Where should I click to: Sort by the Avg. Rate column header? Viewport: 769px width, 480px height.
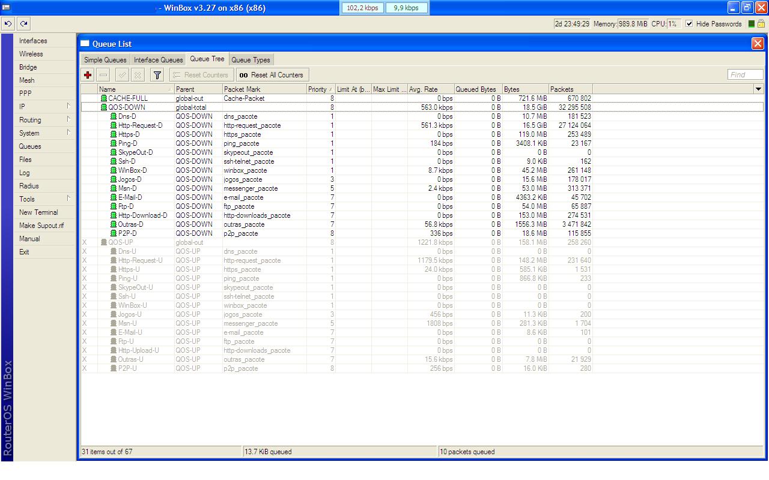pos(431,89)
